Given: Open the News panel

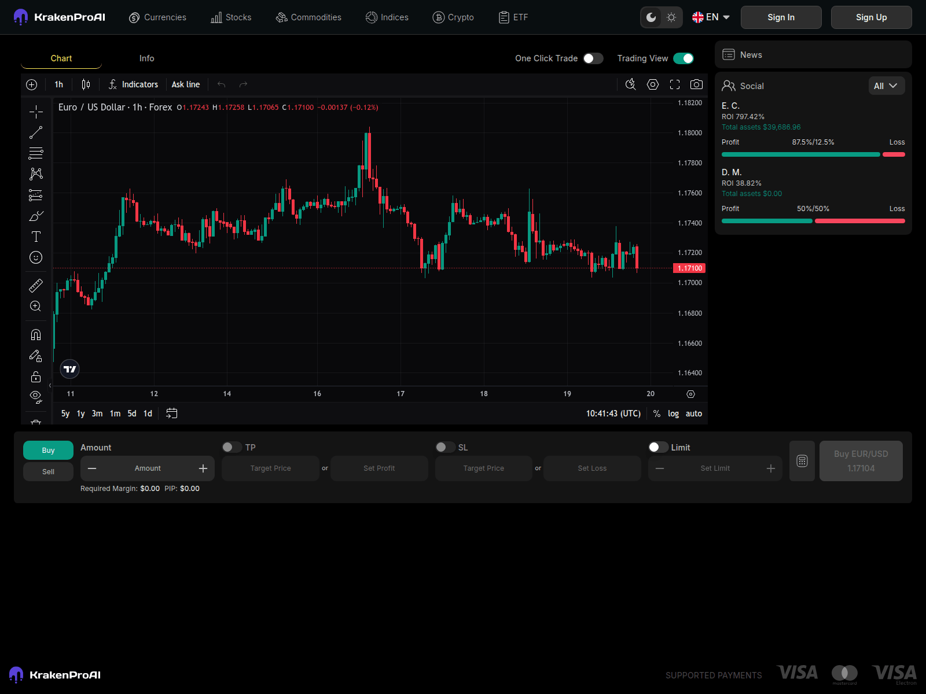Looking at the screenshot, I should tap(813, 54).
